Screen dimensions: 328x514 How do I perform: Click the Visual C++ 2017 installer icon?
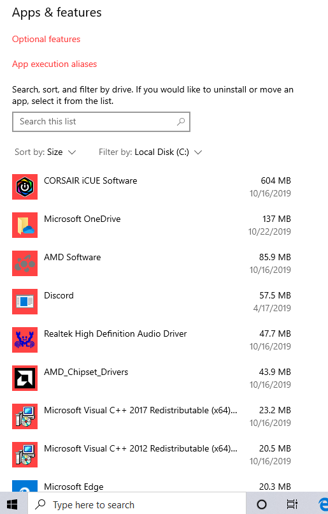25,416
